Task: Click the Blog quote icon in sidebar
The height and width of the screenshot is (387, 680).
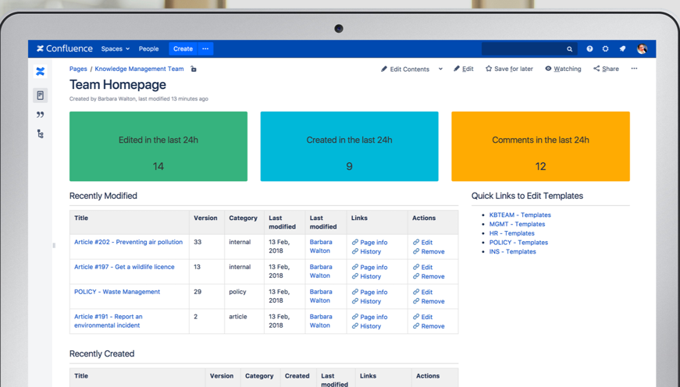Action: click(x=41, y=115)
